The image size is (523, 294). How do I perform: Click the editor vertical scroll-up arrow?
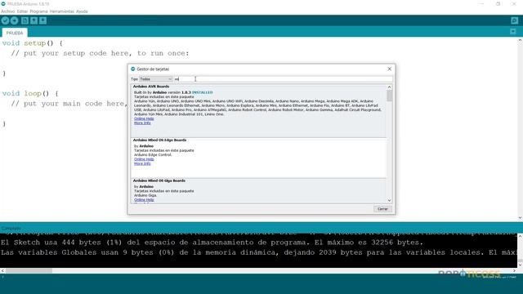[520, 40]
